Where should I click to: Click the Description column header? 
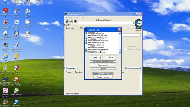[79, 72]
